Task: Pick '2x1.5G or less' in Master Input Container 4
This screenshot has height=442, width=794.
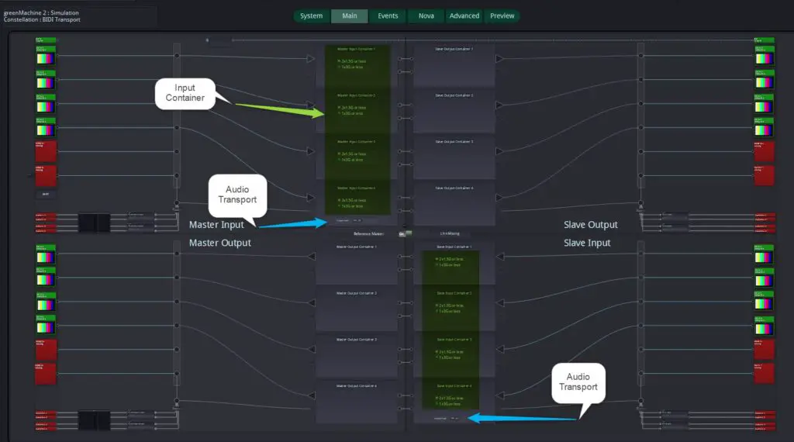Action: pyautogui.click(x=351, y=200)
